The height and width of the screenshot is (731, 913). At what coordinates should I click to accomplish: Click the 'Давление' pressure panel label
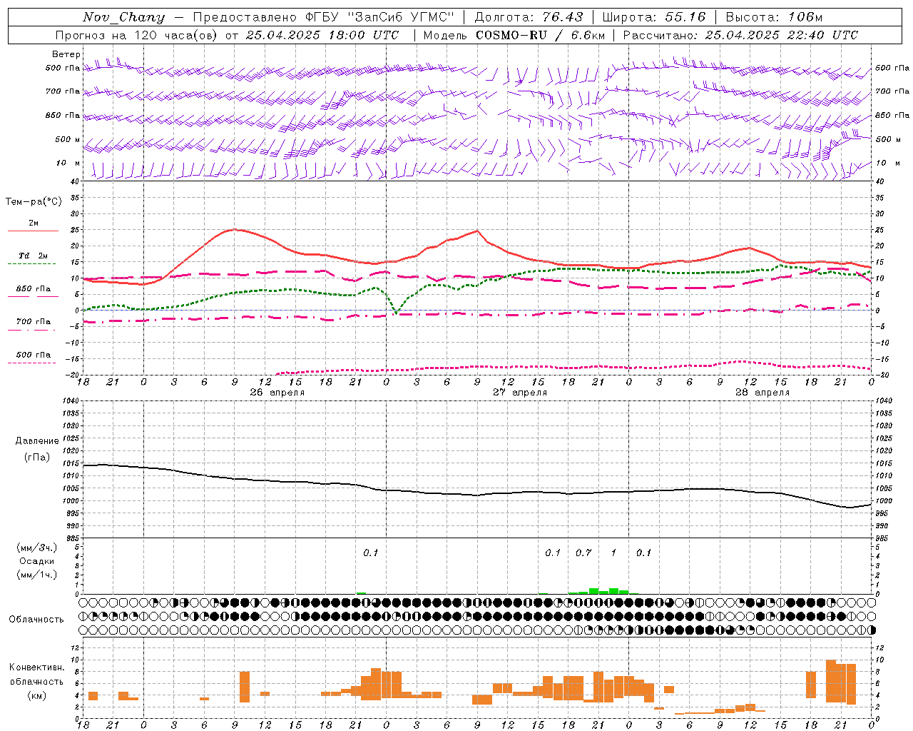point(37,441)
